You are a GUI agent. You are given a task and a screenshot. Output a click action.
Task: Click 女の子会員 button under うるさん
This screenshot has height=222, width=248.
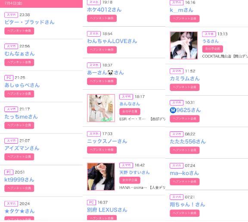[213, 49]
